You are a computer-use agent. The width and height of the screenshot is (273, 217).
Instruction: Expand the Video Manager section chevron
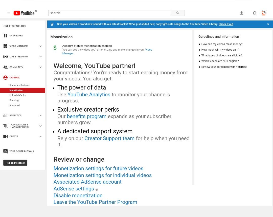pos(40,46)
